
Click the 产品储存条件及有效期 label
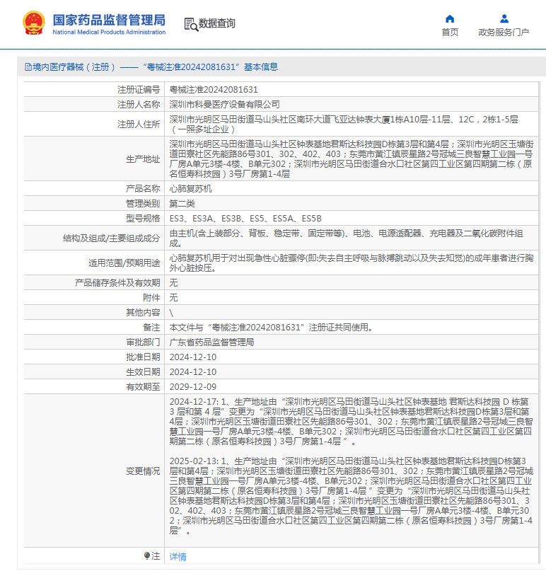pos(117,283)
